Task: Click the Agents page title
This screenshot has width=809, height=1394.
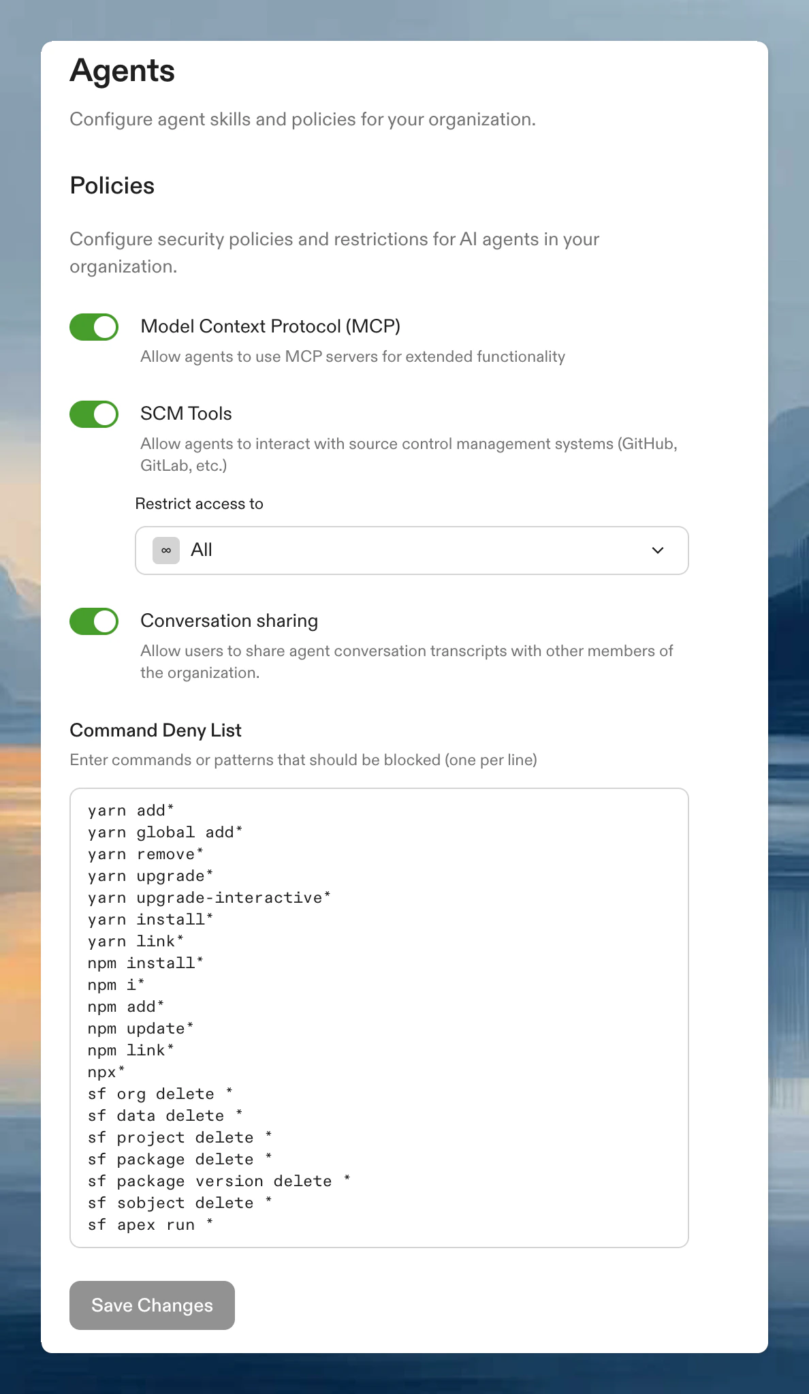Action: click(x=123, y=70)
